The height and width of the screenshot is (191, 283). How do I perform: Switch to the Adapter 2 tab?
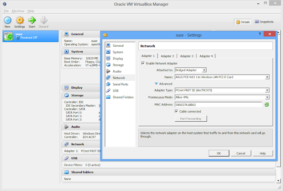[x=167, y=56]
